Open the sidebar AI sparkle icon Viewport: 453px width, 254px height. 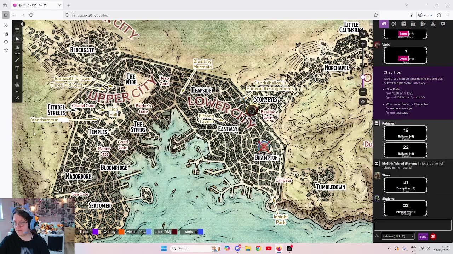pos(6,25)
